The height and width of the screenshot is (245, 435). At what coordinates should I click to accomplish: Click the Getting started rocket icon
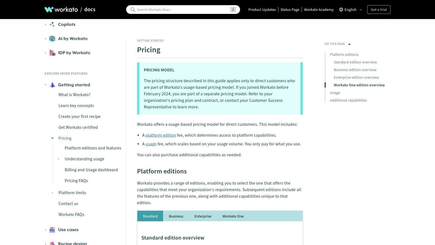52,85
